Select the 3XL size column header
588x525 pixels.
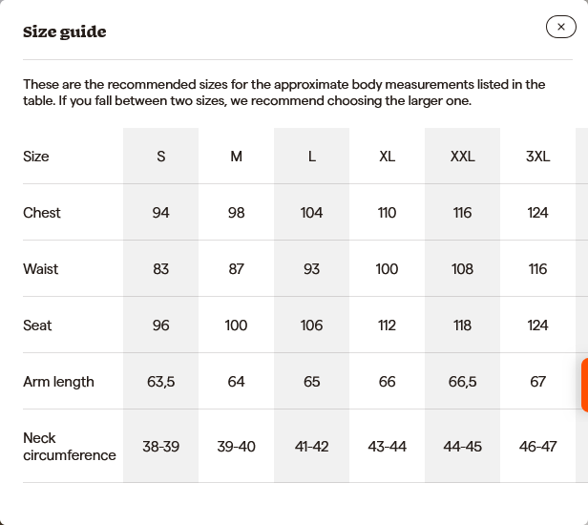pos(537,157)
